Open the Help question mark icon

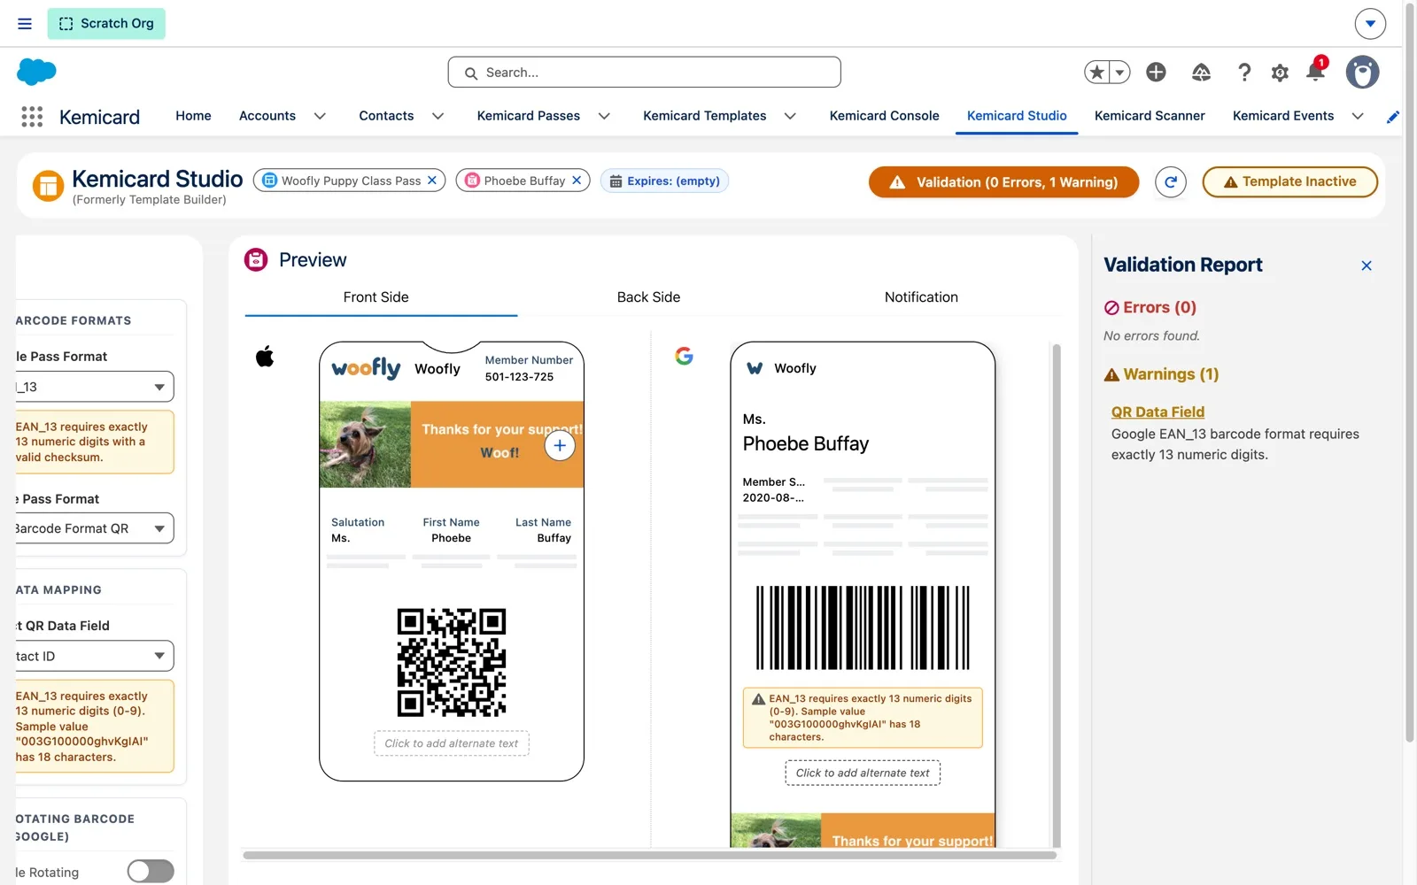1244,73
